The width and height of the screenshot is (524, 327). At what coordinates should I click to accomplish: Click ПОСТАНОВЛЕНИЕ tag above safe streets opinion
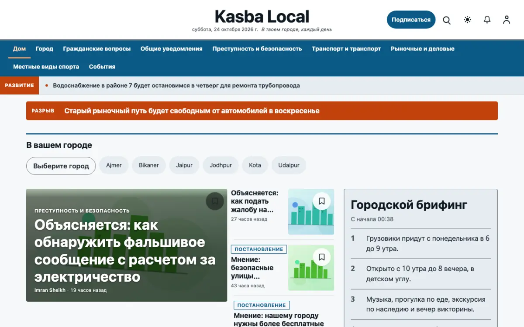(x=259, y=249)
